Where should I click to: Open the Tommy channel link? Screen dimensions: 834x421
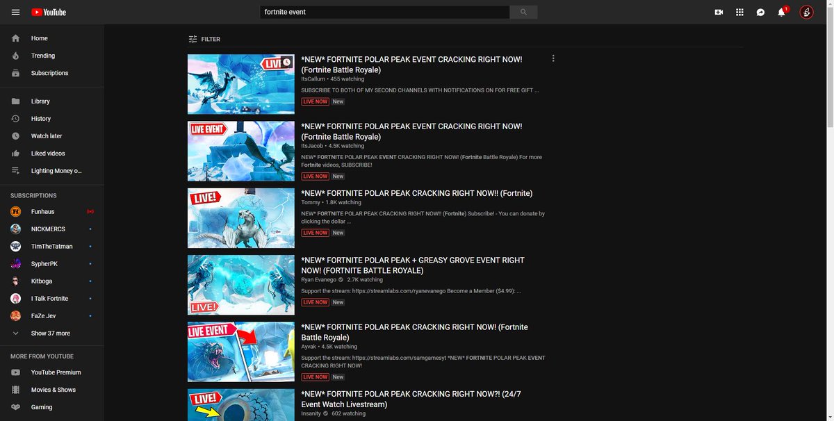311,202
